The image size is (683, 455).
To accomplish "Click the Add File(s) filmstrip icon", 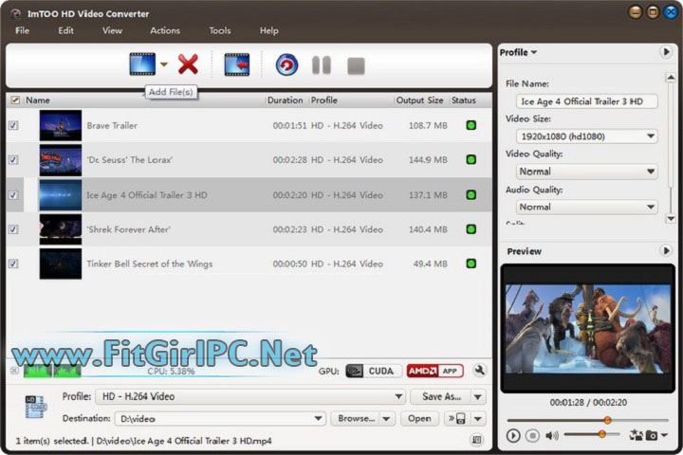I will pos(142,64).
